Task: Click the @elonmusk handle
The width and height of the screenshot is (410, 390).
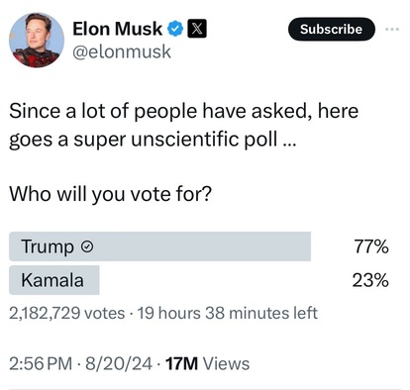Action: click(122, 51)
